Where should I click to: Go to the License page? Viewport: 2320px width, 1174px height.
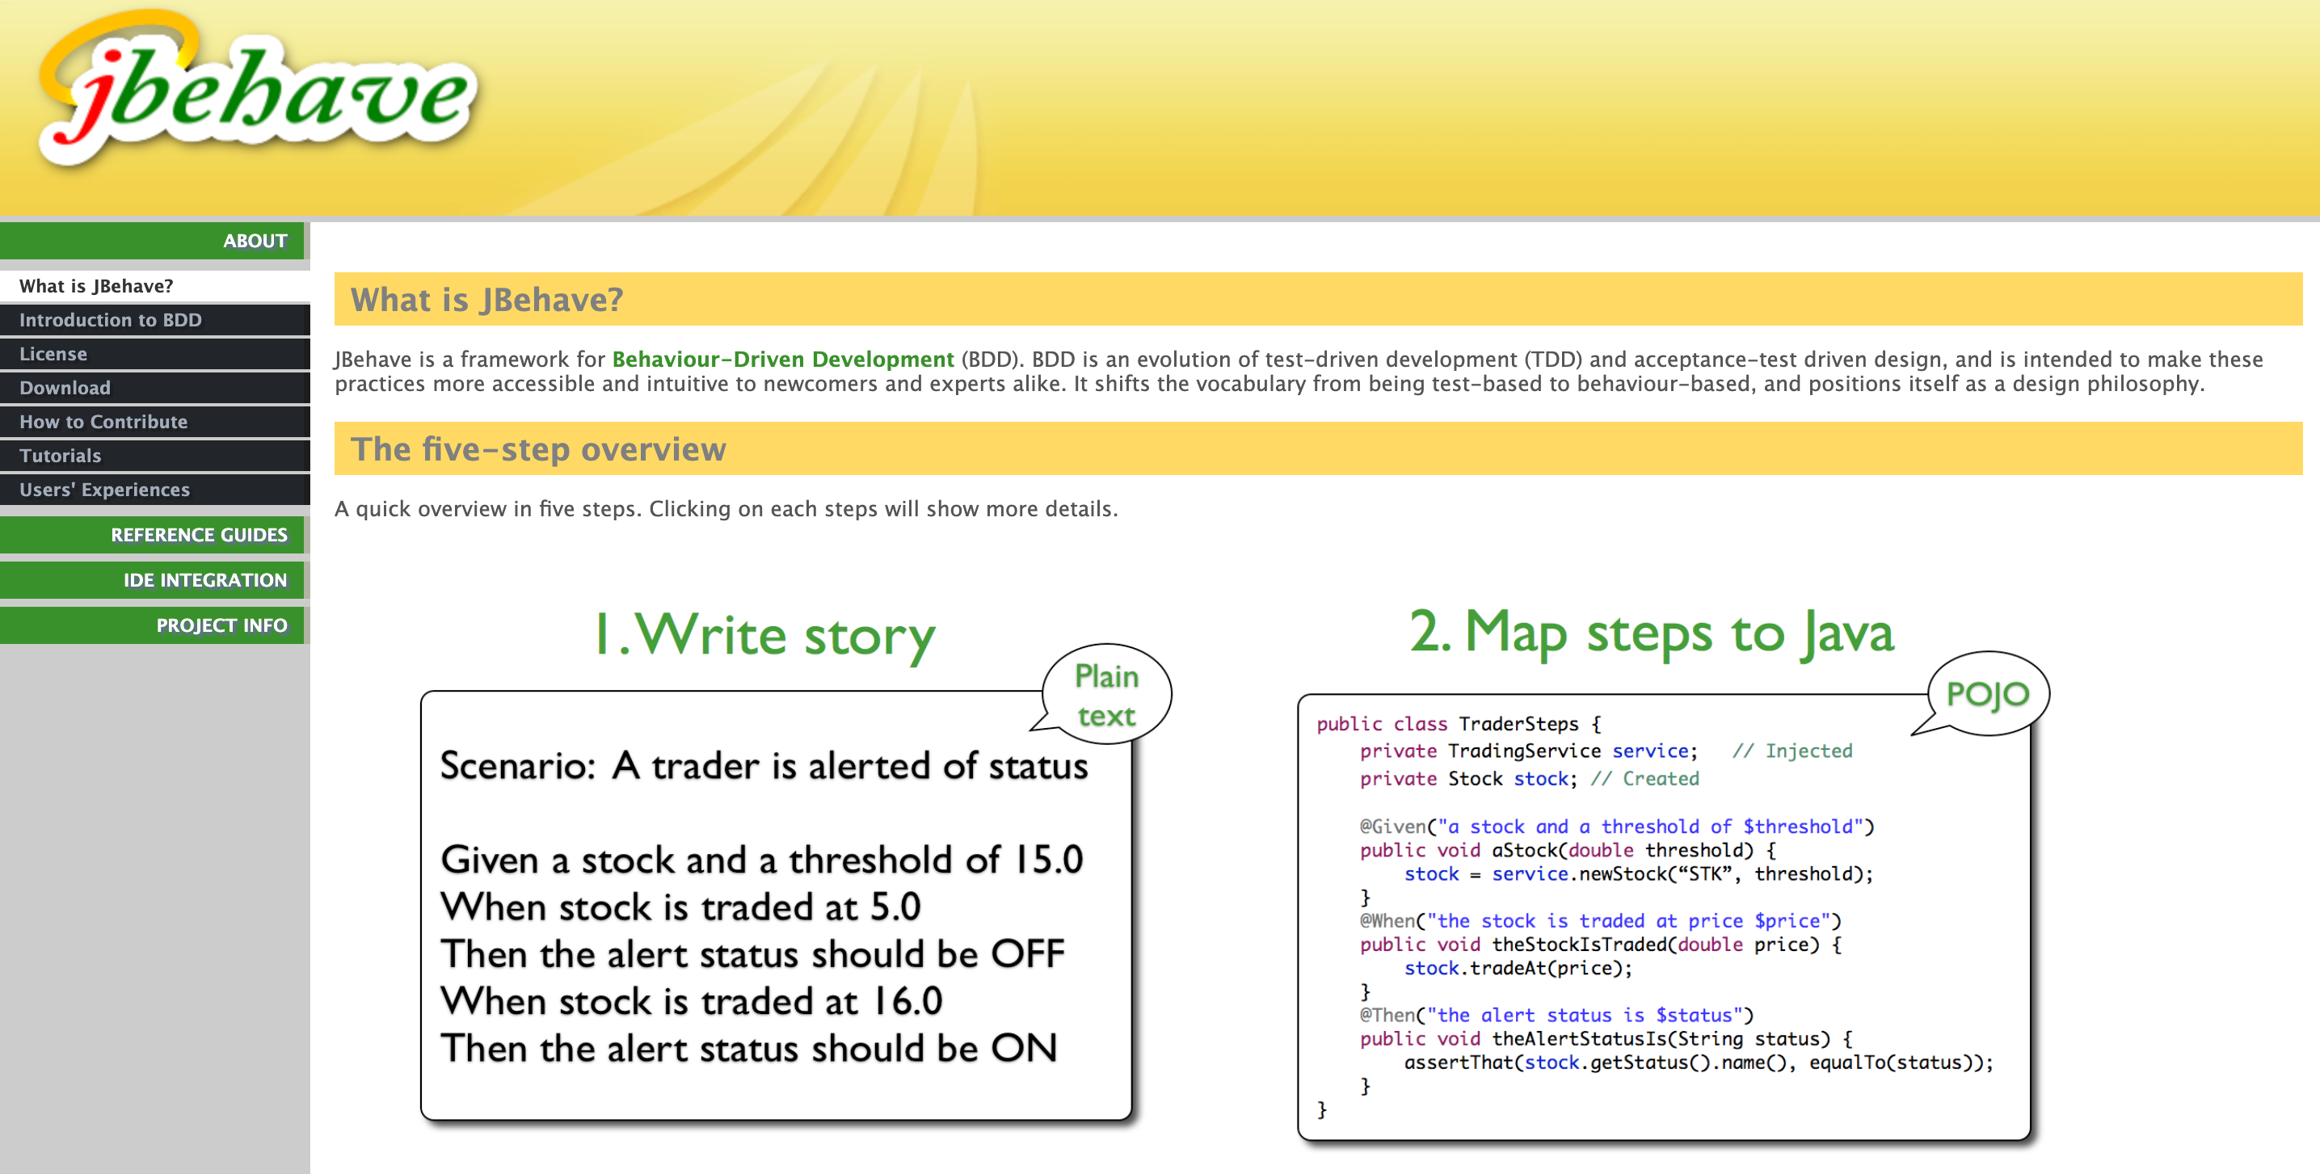pos(53,355)
